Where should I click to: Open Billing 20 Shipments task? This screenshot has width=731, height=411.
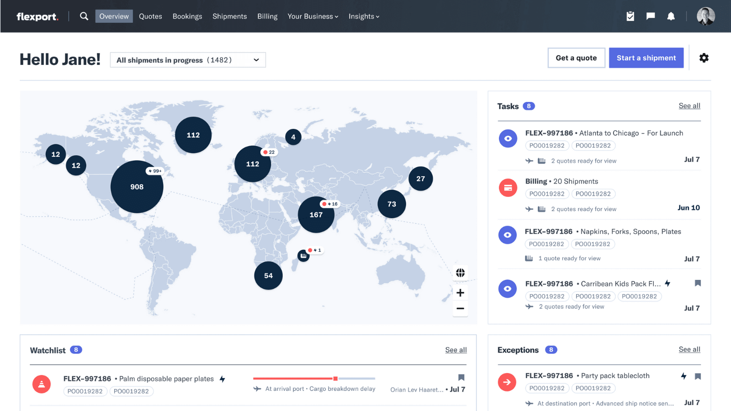[562, 181]
